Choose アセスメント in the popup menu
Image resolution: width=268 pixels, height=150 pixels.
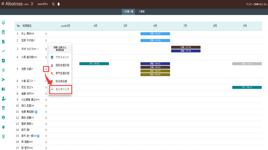pos(60,57)
